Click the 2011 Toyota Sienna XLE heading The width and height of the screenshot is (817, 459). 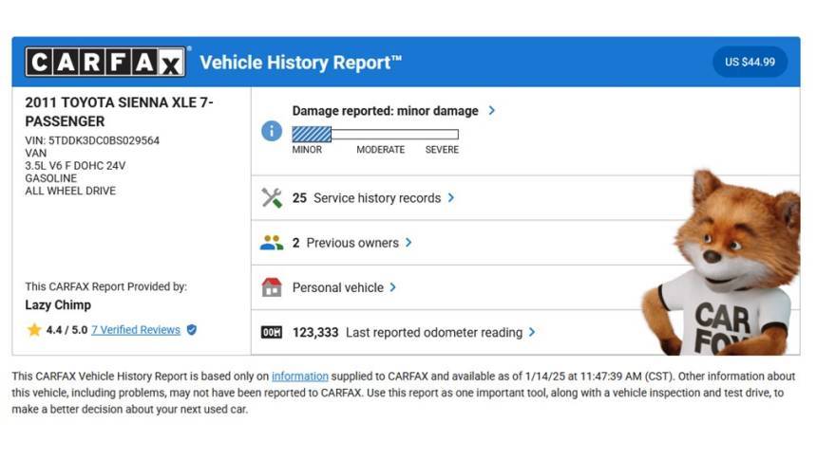click(x=119, y=112)
